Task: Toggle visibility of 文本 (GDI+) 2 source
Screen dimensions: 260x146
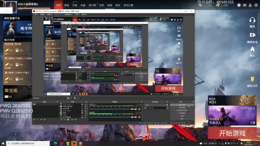Action: [82, 104]
